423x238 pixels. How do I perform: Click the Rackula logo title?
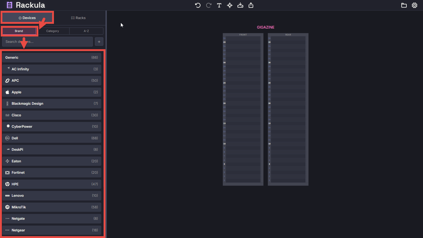[30, 5]
